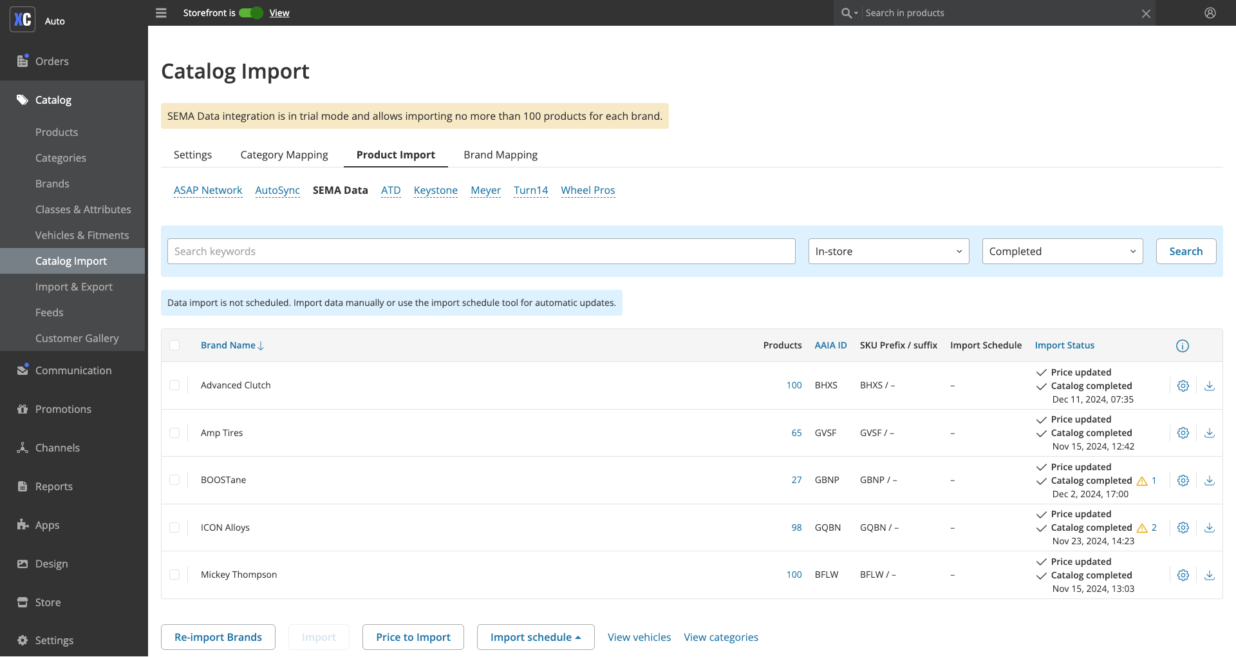Screen dimensions: 1236x657
Task: Click the Search keywords field
Action: (x=482, y=251)
